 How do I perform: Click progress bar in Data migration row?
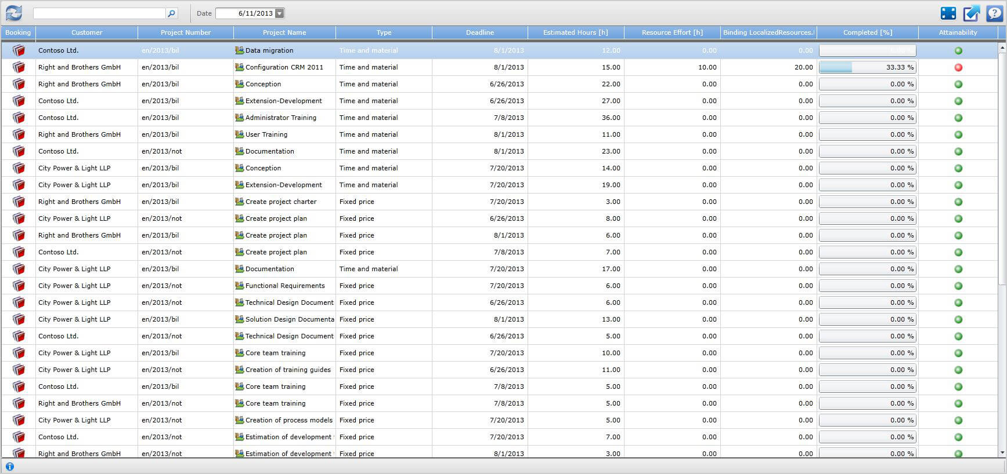pos(868,50)
